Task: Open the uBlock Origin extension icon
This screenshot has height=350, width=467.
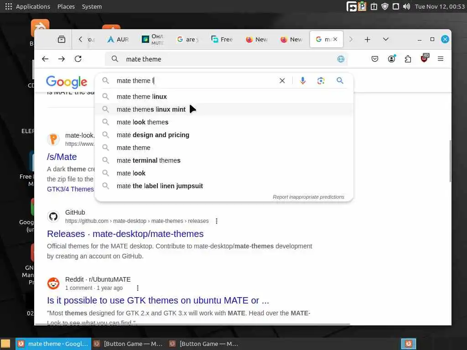Action: [x=425, y=58]
